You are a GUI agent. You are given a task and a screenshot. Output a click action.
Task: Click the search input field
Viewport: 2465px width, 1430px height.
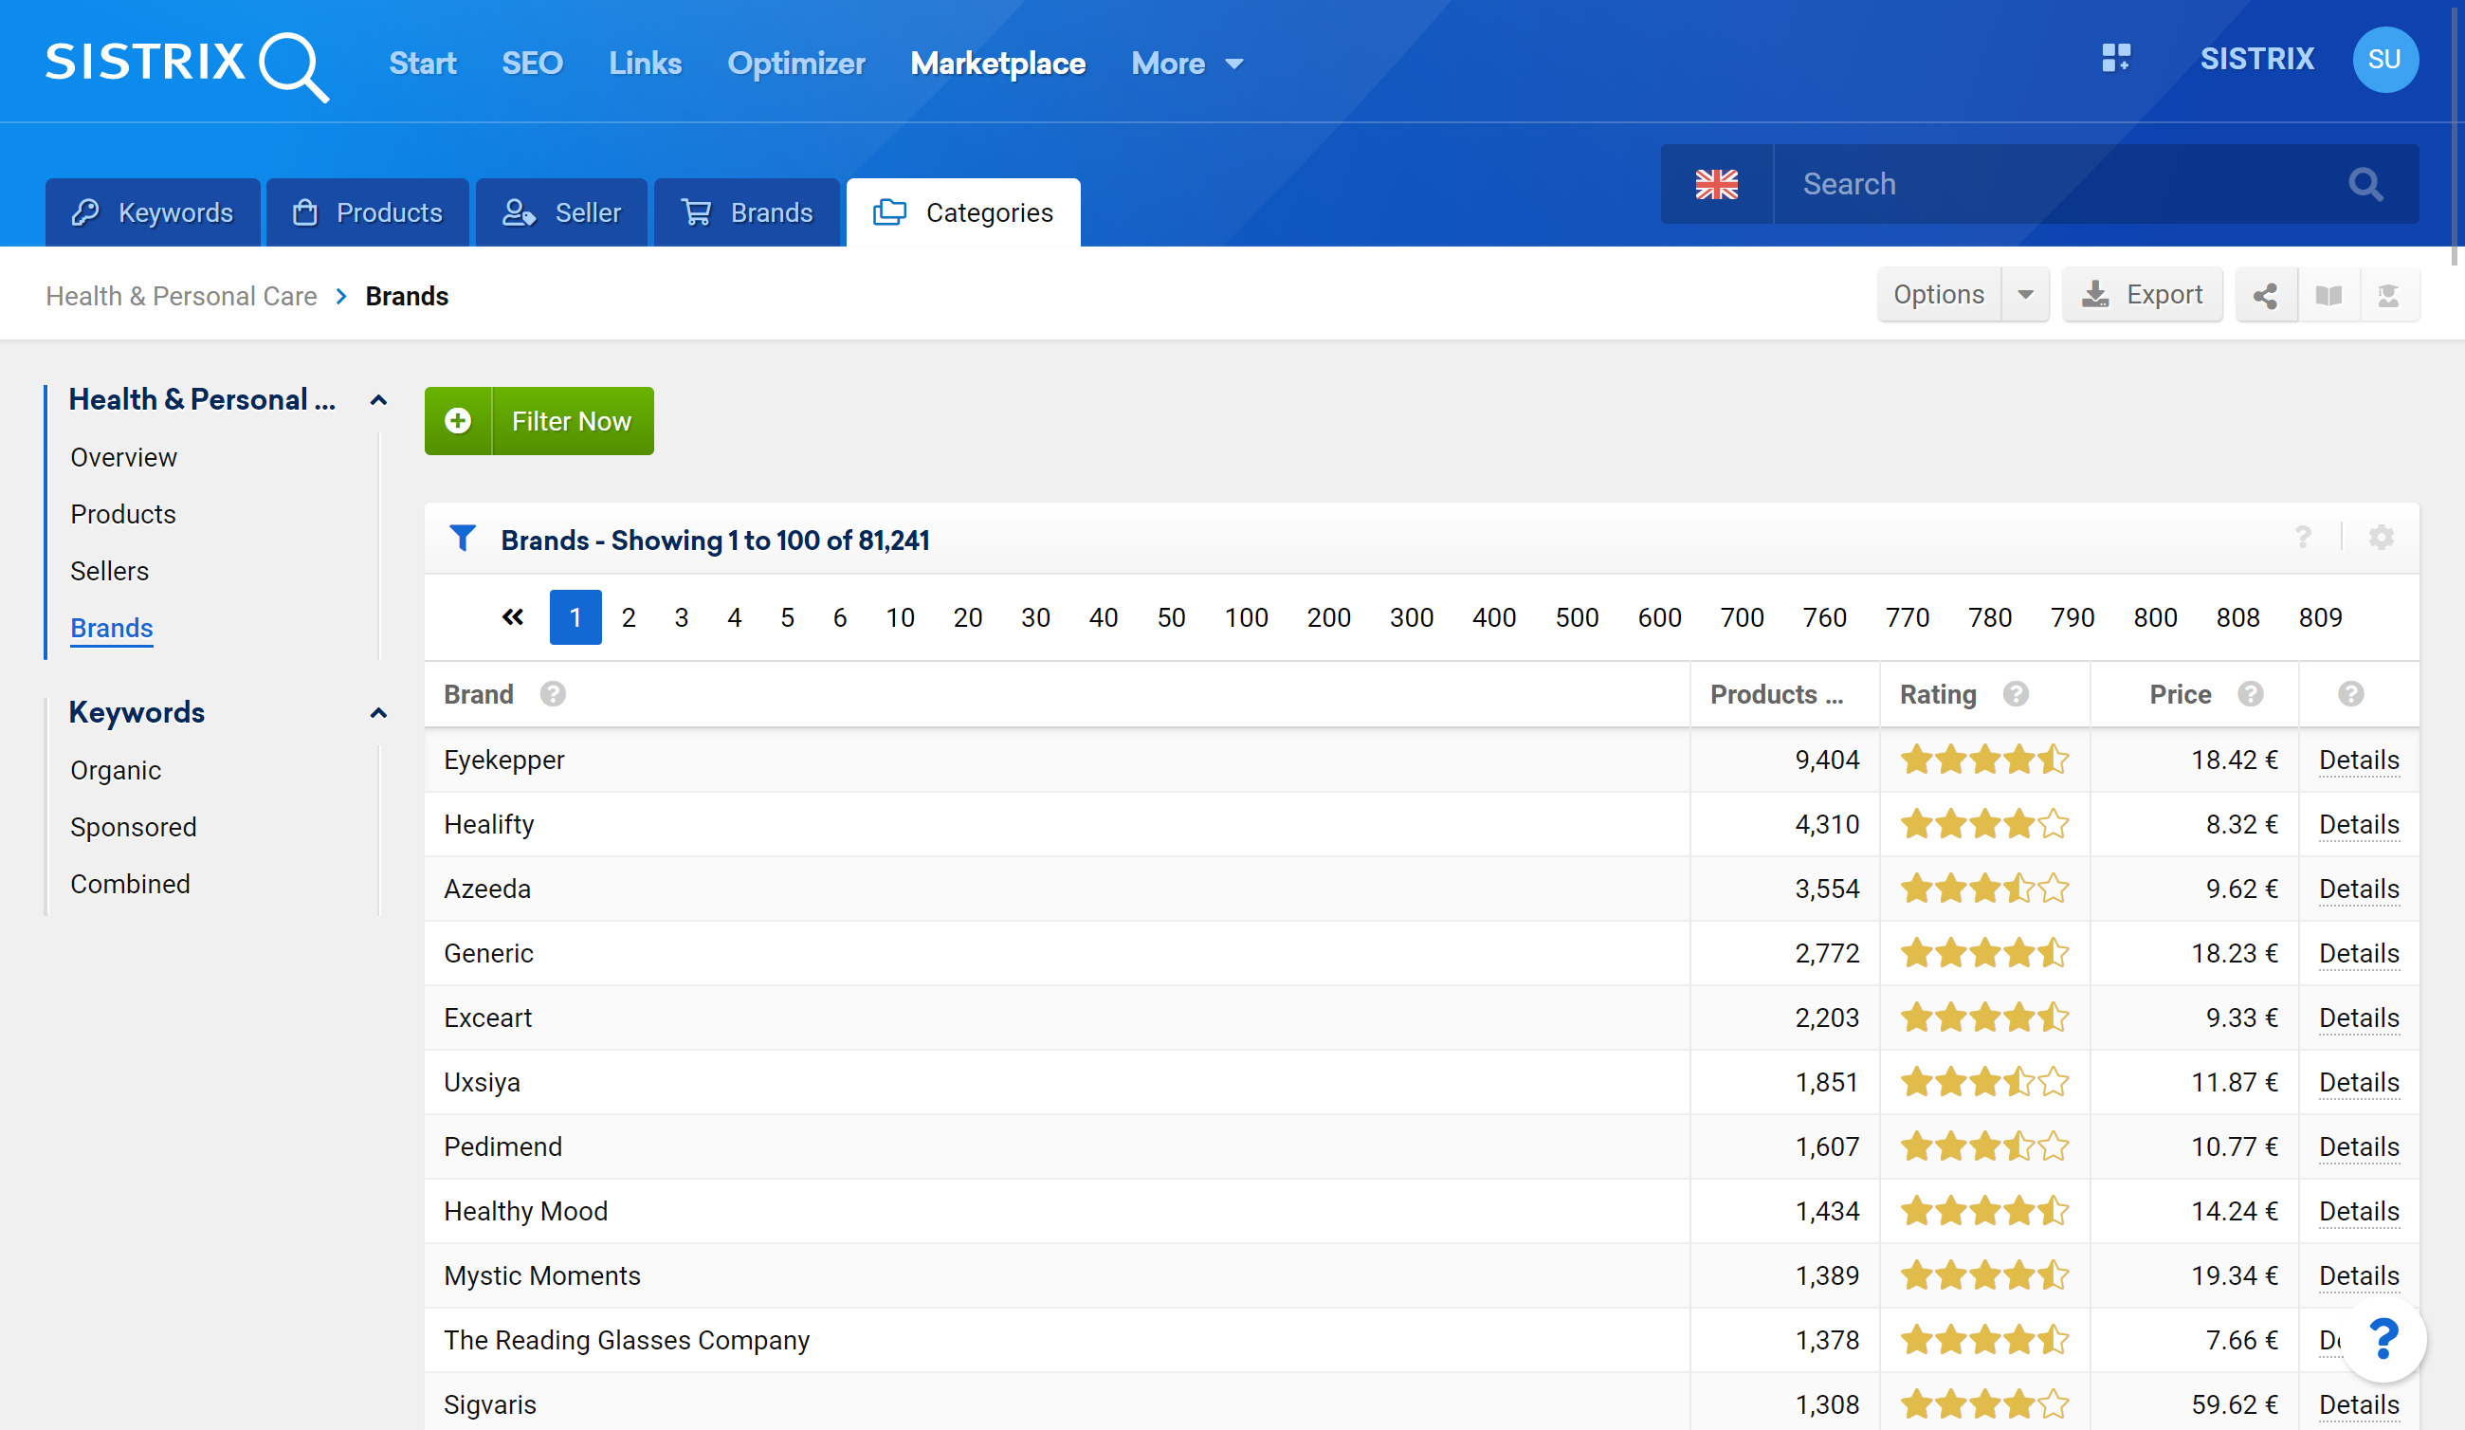pos(2048,184)
